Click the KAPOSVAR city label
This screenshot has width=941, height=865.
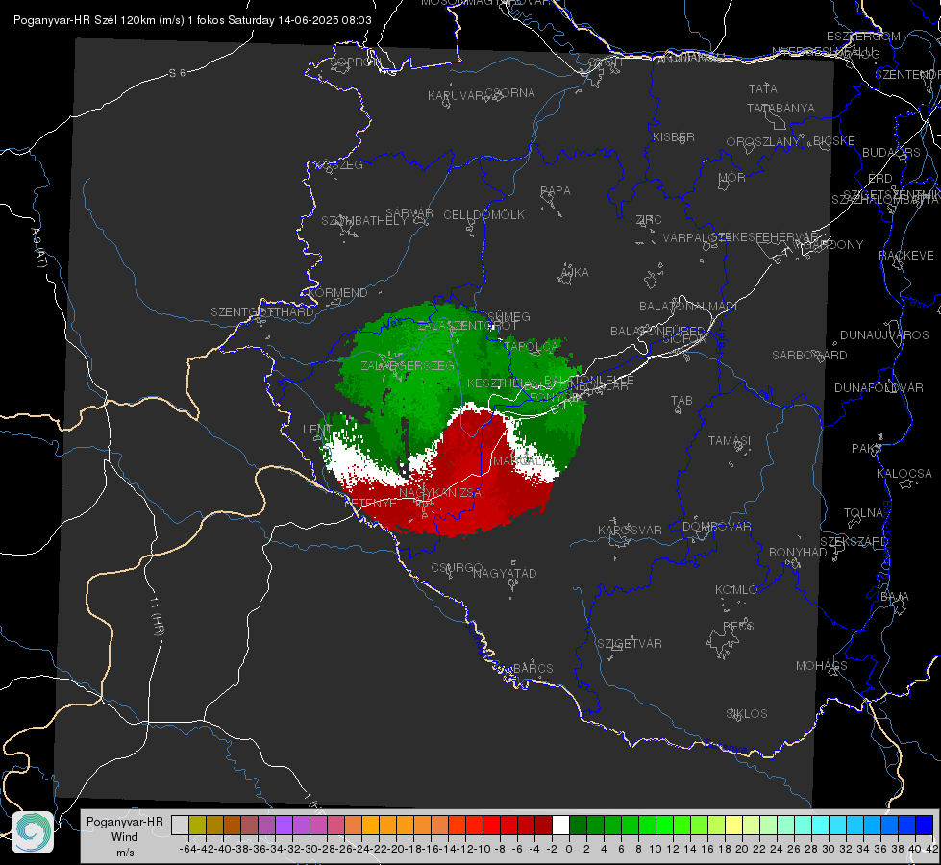click(x=630, y=530)
